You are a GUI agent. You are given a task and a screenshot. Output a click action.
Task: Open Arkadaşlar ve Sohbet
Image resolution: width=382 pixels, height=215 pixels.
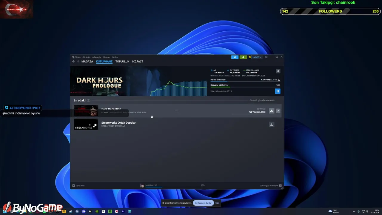click(271, 186)
